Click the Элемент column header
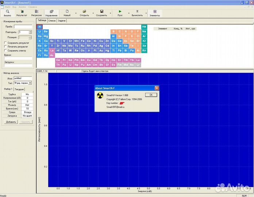This screenshot has width=254, height=197. pyautogui.click(x=162, y=29)
